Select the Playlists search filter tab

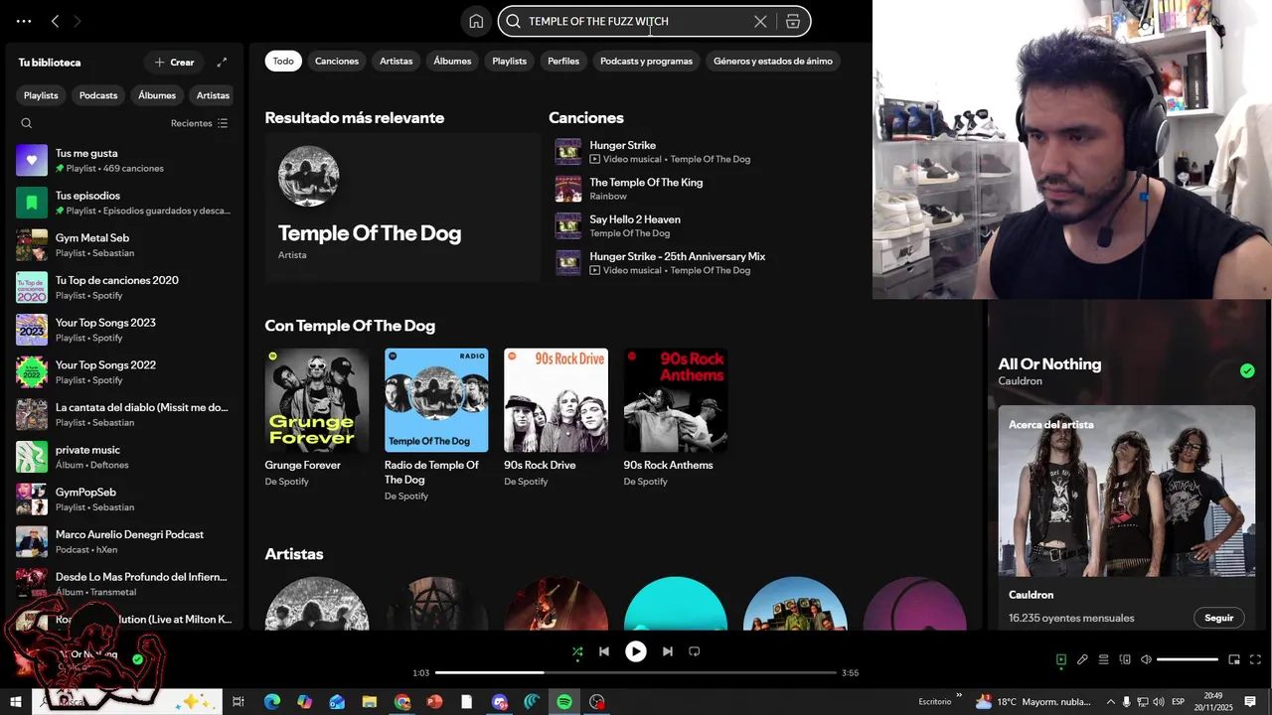point(510,61)
